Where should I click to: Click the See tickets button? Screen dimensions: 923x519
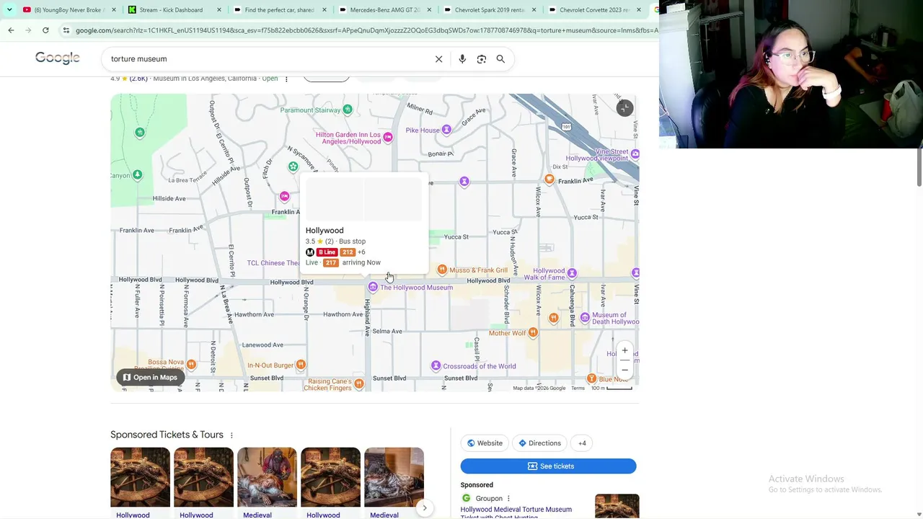coord(548,466)
